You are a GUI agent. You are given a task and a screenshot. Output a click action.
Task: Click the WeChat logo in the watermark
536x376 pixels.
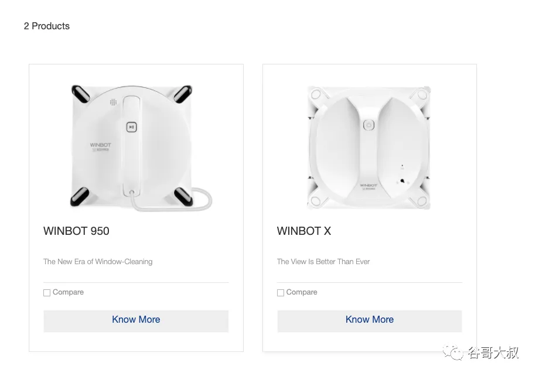(x=453, y=353)
